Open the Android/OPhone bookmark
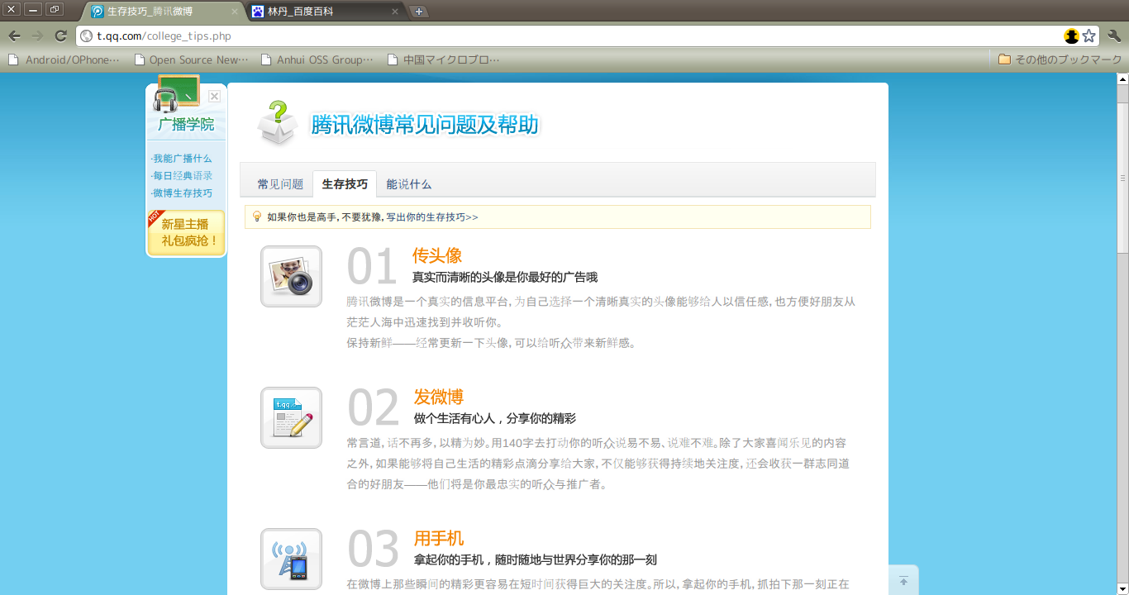Image resolution: width=1129 pixels, height=595 pixels. tap(64, 59)
